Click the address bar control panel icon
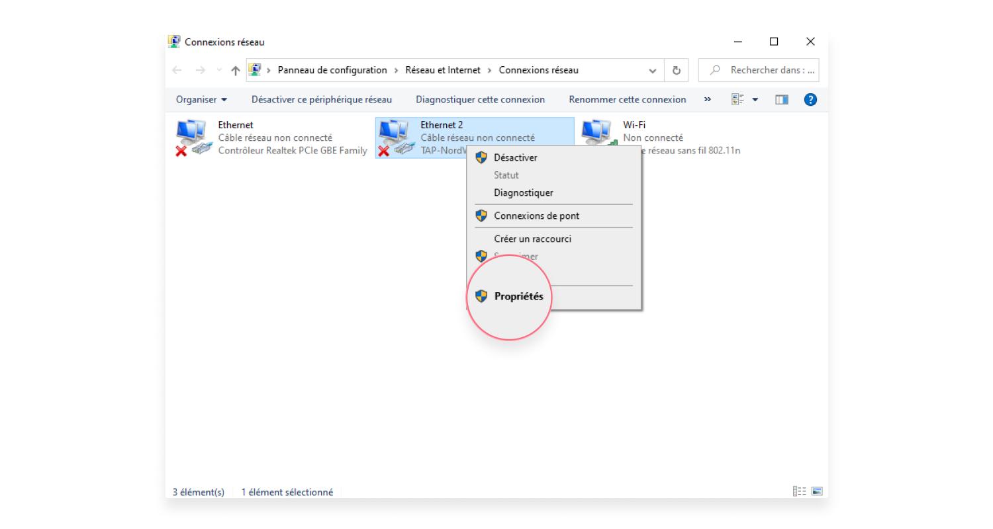Image resolution: width=993 pixels, height=529 pixels. coord(255,69)
